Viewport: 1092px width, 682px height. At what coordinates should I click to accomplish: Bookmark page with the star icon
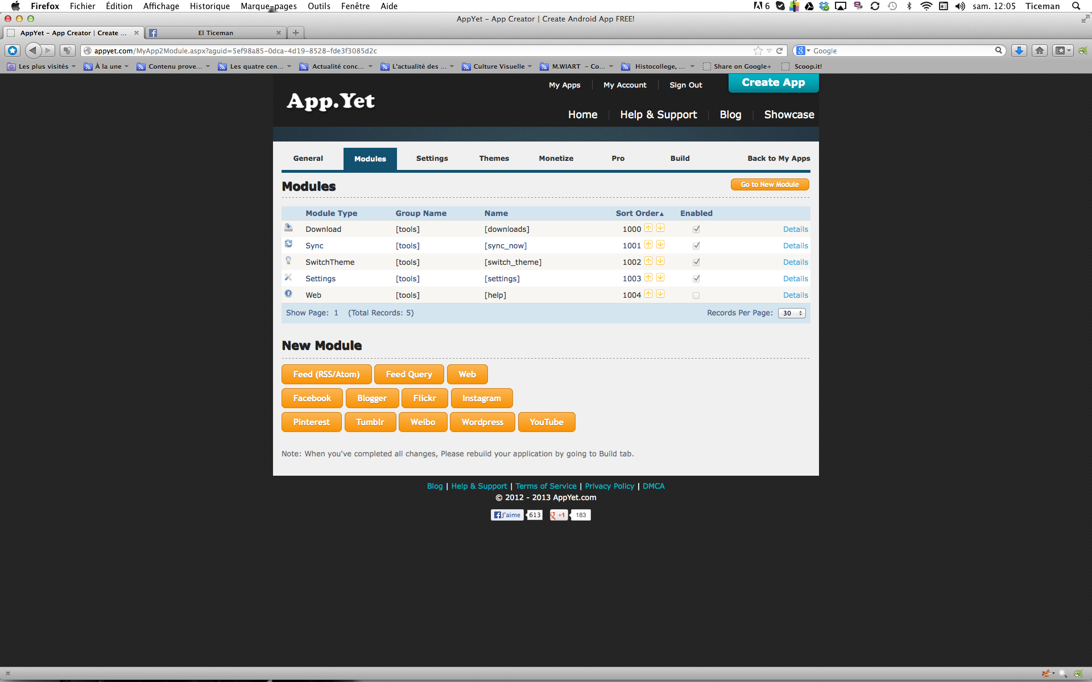(x=758, y=51)
